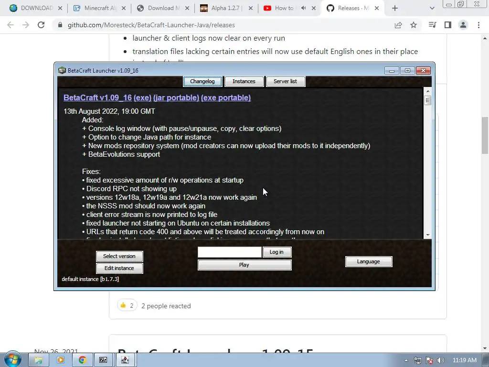Image resolution: width=489 pixels, height=367 pixels.
Task: Expand the tab search dropdown arrow
Action: tap(432, 8)
